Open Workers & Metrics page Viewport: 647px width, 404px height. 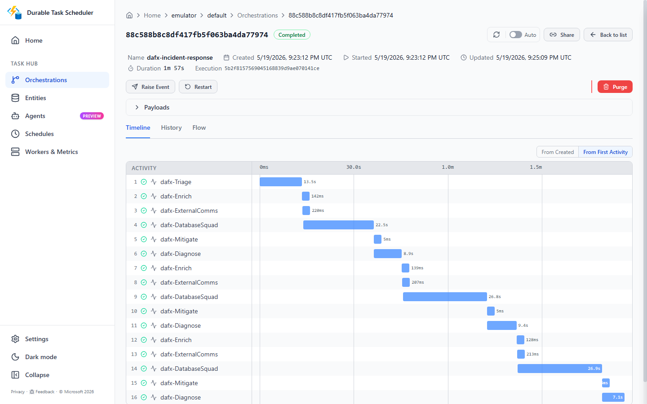[58, 152]
